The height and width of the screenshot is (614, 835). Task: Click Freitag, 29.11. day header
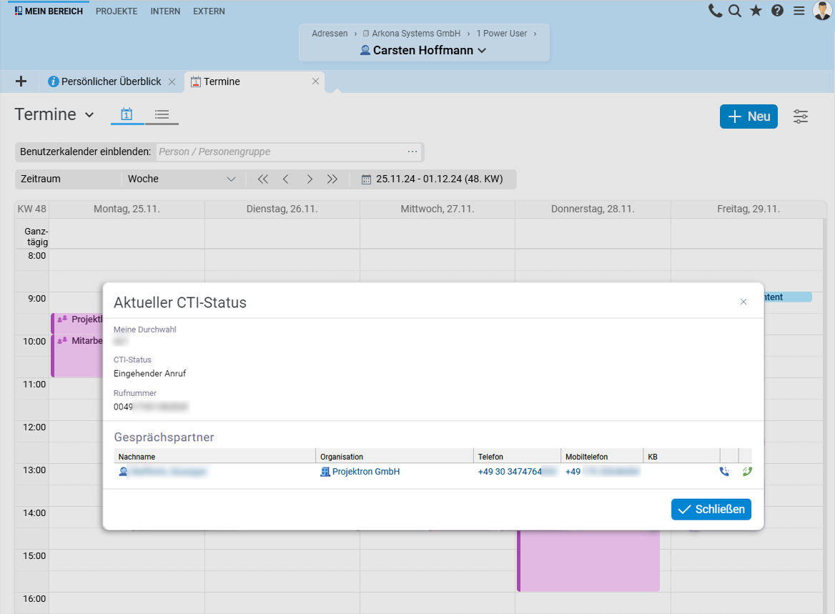coord(748,209)
